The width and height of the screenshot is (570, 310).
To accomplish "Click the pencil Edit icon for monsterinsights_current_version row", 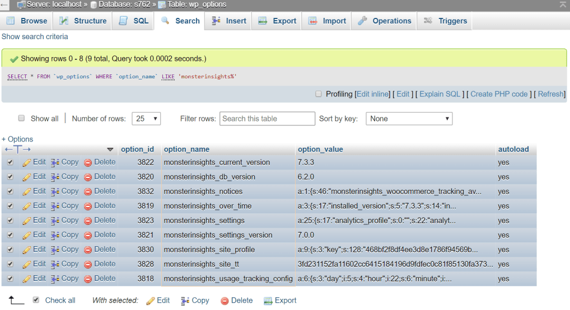I will pos(27,162).
